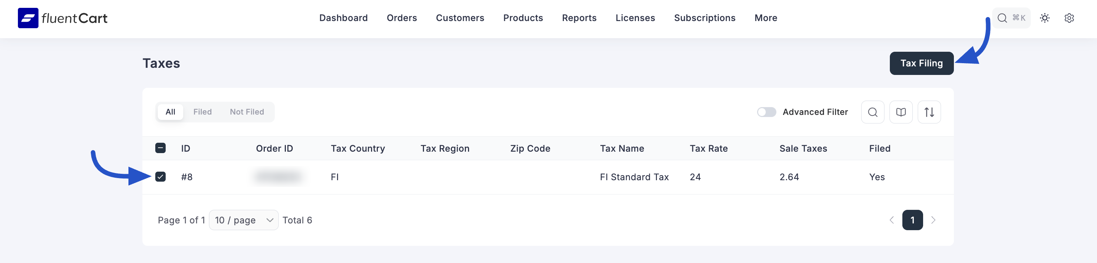Open the More navigation menu
Viewport: 1097px width, 263px height.
[766, 18]
